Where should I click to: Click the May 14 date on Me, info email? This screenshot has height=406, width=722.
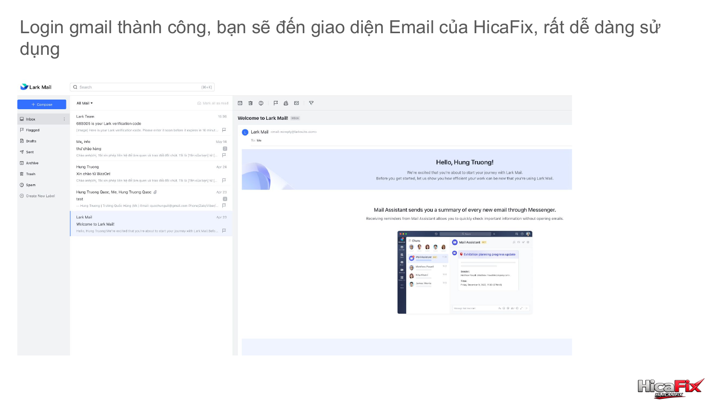(221, 142)
